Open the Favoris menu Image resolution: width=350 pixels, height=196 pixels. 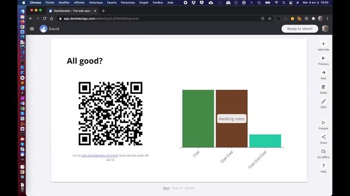pos(112,3)
